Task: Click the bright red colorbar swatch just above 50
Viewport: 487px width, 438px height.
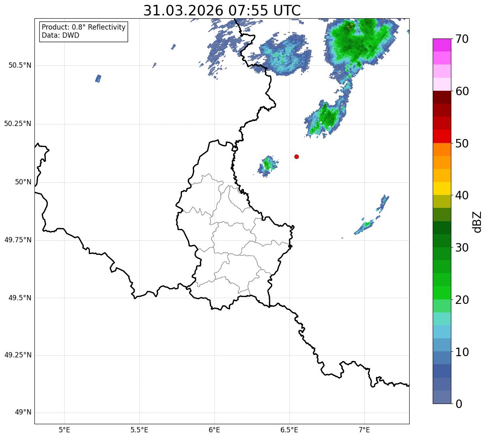Action: 442,136
